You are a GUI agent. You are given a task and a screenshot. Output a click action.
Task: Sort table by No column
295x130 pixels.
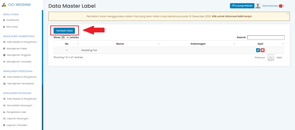67,44
